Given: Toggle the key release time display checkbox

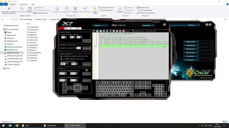Looking at the screenshot, I should 61,59.
